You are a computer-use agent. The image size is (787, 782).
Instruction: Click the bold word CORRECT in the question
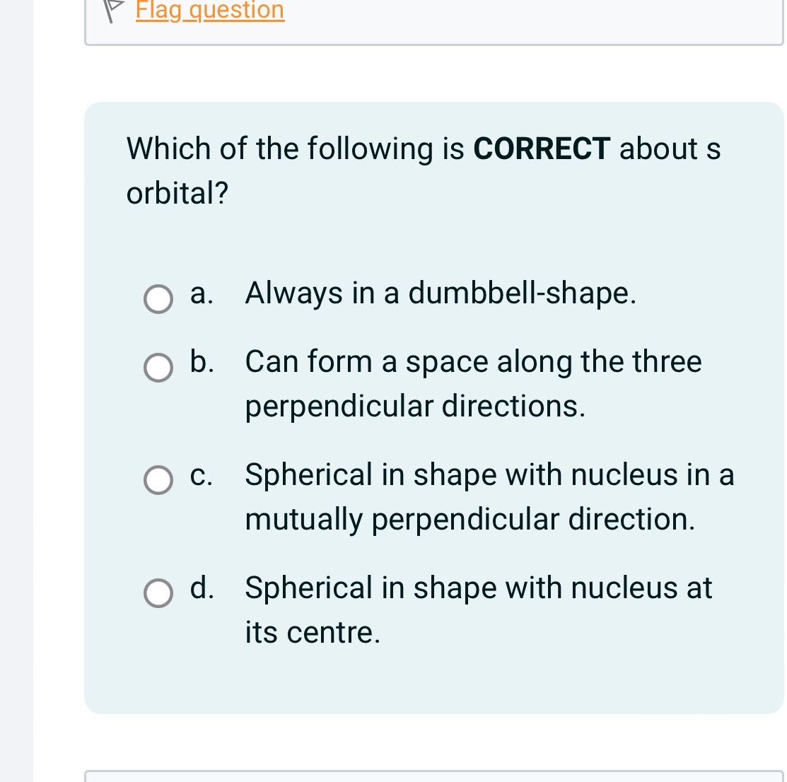pyautogui.click(x=541, y=148)
